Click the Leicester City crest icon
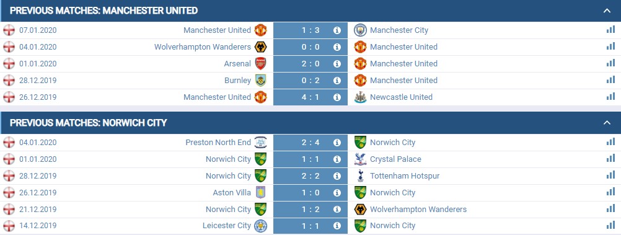The image size is (621, 235). (260, 226)
